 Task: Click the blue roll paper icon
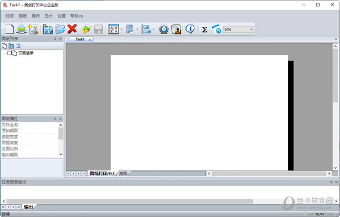click(216, 29)
